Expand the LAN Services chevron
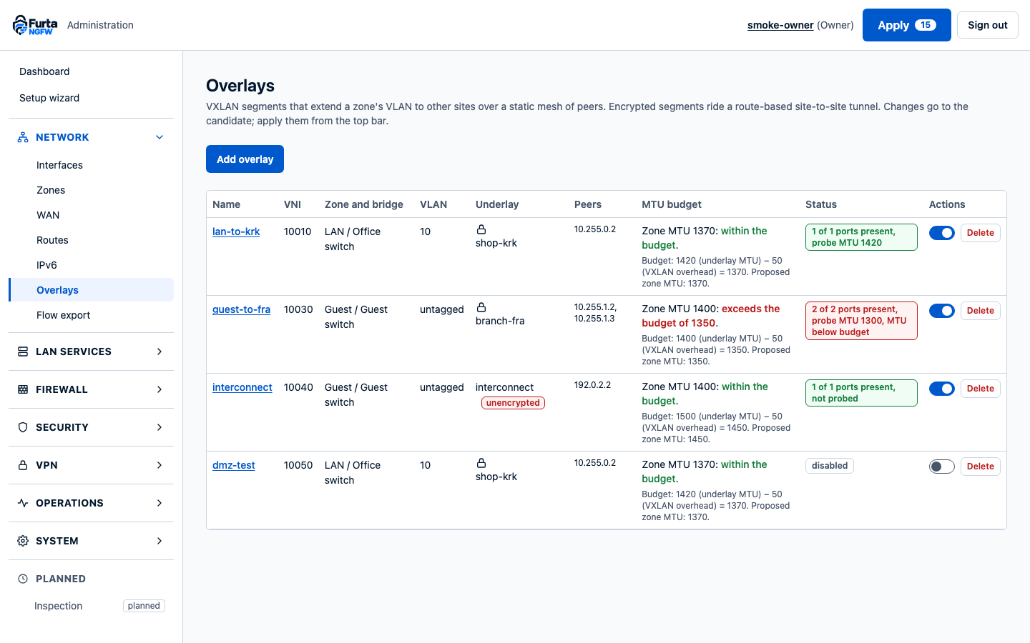1030x643 pixels. click(x=160, y=352)
